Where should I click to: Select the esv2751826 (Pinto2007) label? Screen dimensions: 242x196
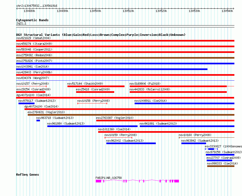(x=34, y=61)
